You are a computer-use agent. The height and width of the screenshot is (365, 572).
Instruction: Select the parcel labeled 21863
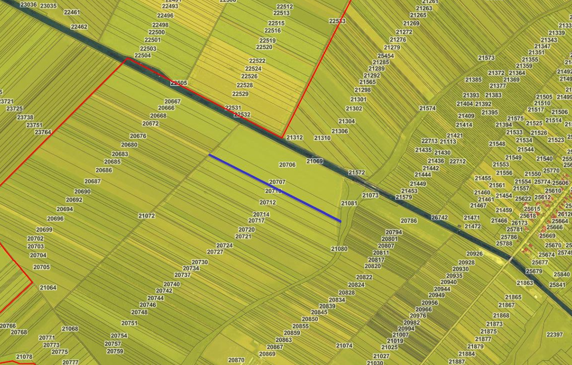(525, 283)
